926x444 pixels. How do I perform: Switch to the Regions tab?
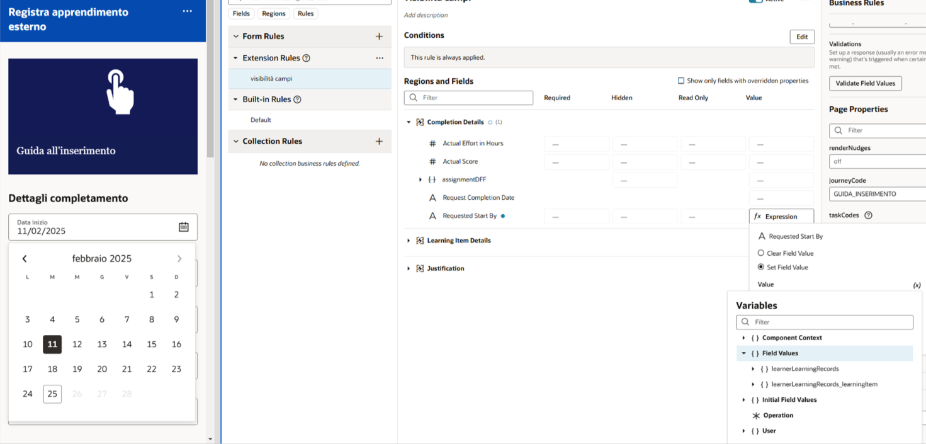[273, 13]
